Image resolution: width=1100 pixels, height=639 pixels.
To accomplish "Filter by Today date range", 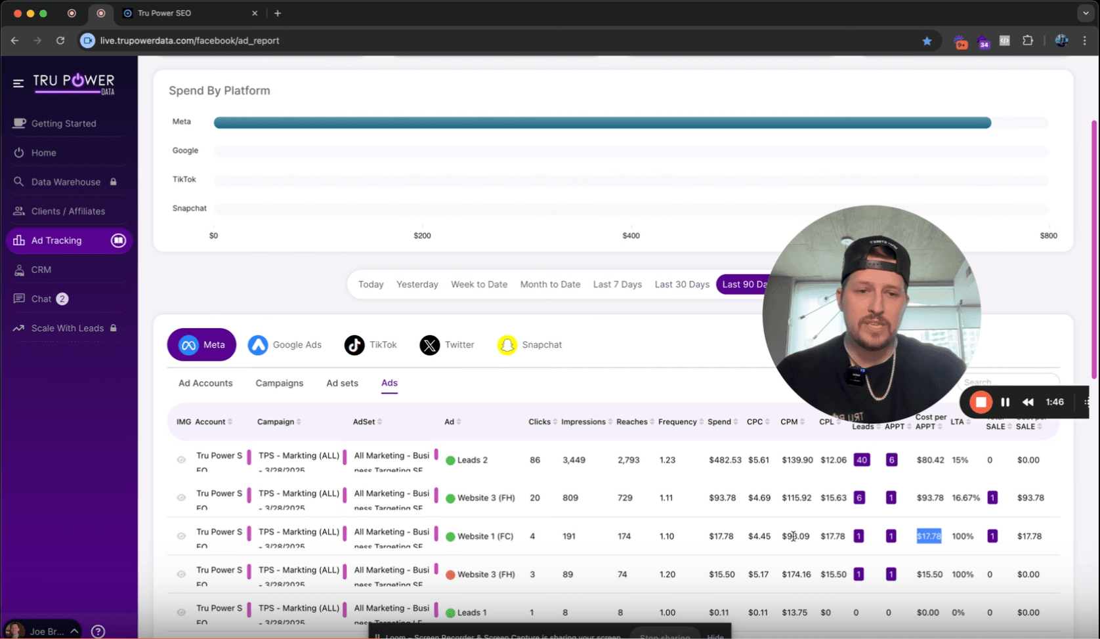I will point(371,284).
